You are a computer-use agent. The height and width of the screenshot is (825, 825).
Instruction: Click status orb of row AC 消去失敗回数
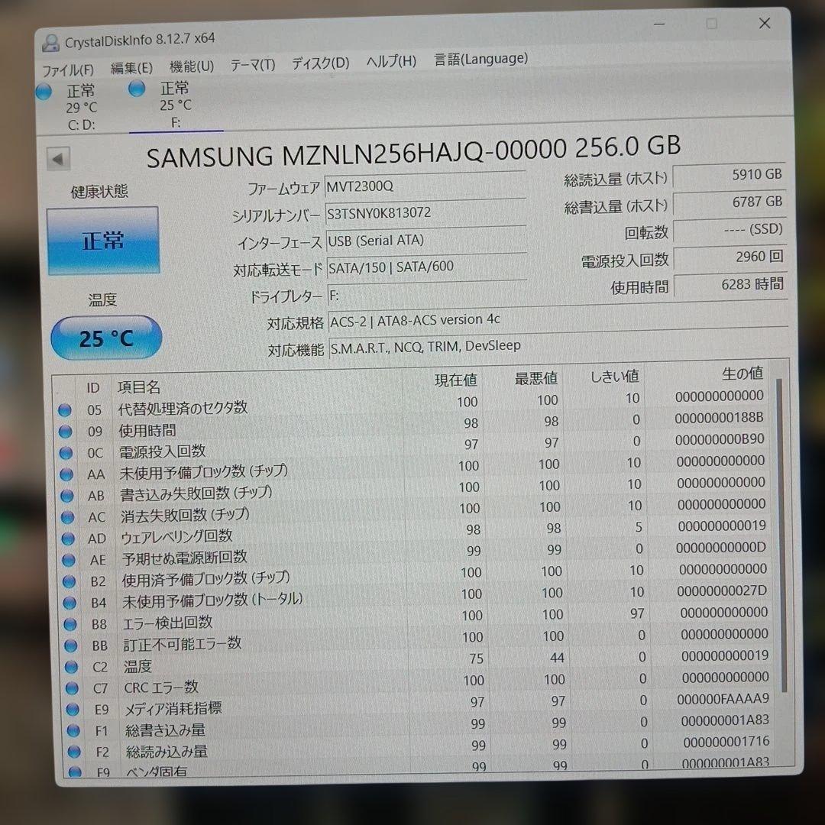click(x=67, y=517)
